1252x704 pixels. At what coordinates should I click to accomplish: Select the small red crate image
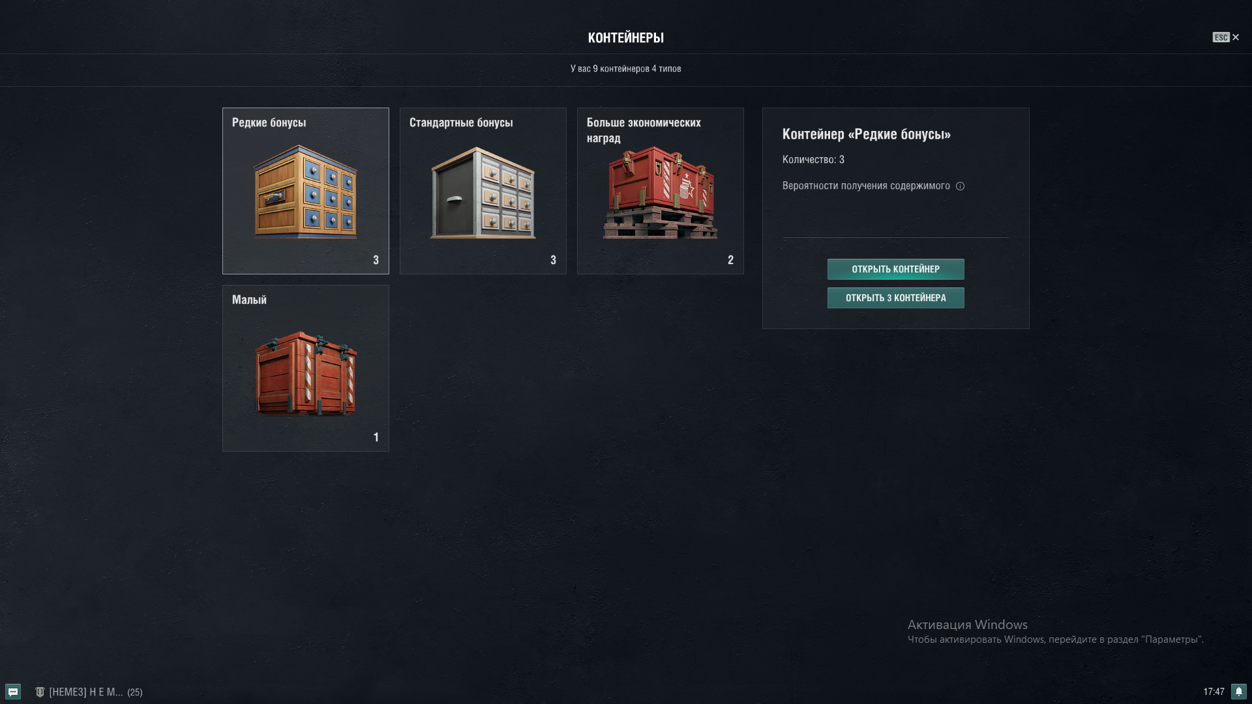(305, 374)
